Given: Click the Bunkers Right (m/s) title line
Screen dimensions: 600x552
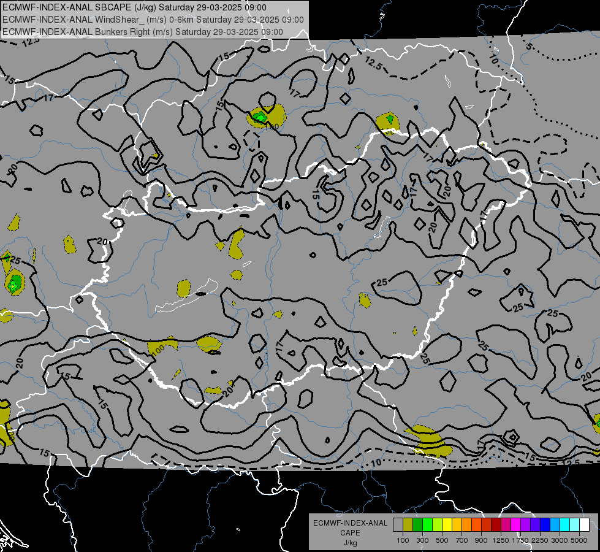Looking at the screenshot, I should tap(143, 32).
